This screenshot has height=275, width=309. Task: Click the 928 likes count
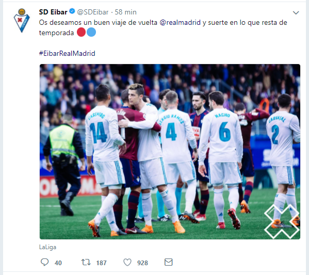point(142,263)
